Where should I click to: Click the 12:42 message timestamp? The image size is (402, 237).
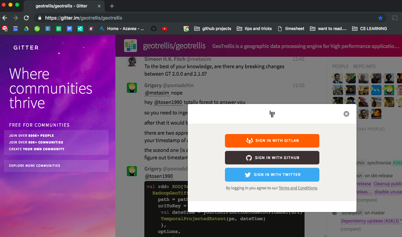(298, 59)
